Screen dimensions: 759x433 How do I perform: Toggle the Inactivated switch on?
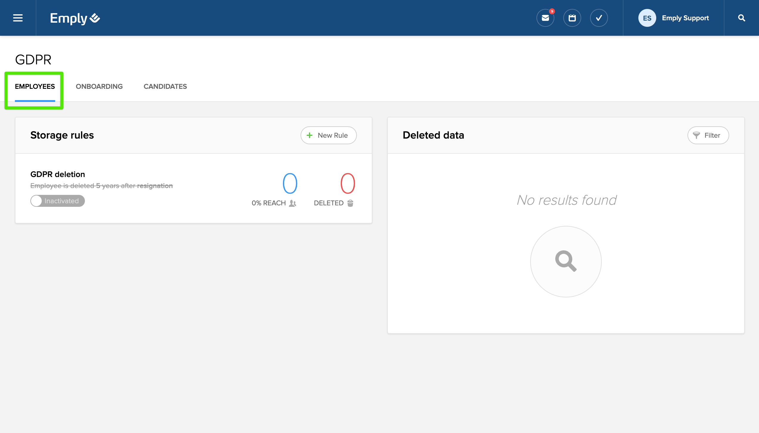tap(57, 201)
